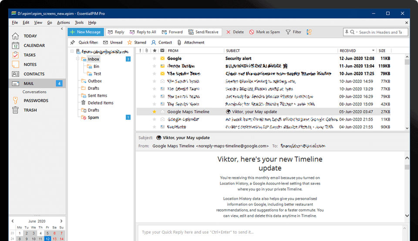Sort by FROM column header
This screenshot has height=241, width=418.
point(173,50)
